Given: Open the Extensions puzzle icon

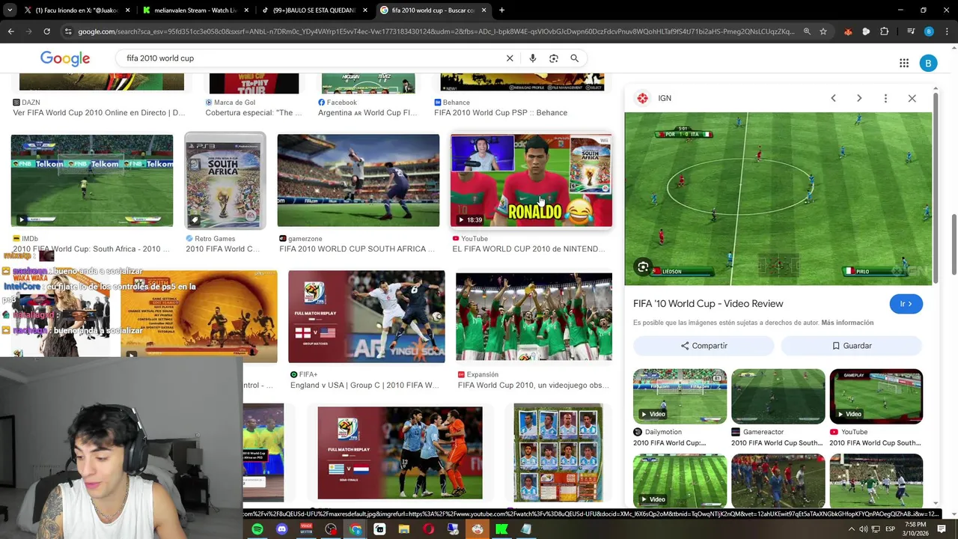Looking at the screenshot, I should click(884, 31).
